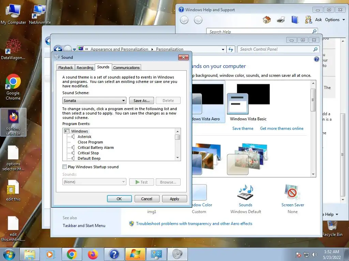Select the DataWagon desktop shortcut
Viewport: 349px width, 261px height.
coord(13,49)
